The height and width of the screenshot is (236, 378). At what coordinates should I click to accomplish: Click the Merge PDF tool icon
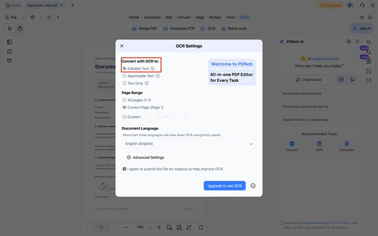134,29
